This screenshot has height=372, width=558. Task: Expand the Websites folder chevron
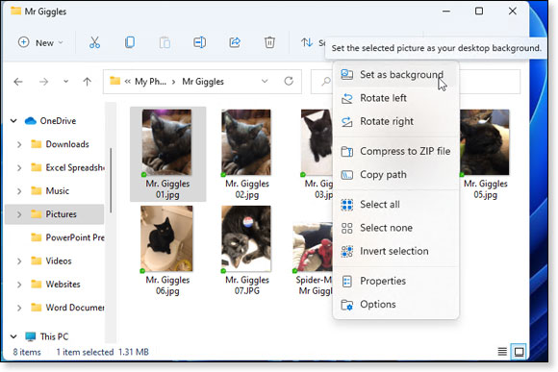[x=19, y=285]
